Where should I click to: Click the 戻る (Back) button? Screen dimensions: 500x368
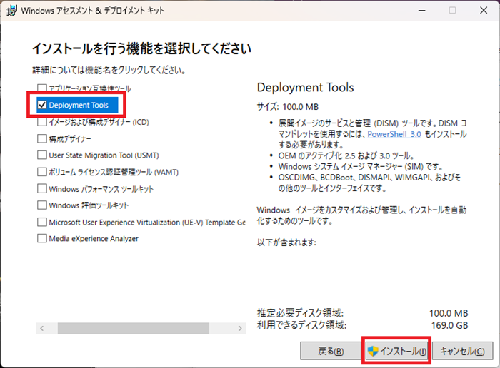(x=329, y=351)
